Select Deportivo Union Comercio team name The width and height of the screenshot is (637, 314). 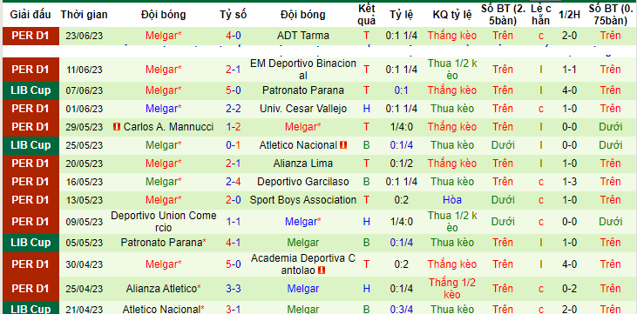[x=163, y=222]
